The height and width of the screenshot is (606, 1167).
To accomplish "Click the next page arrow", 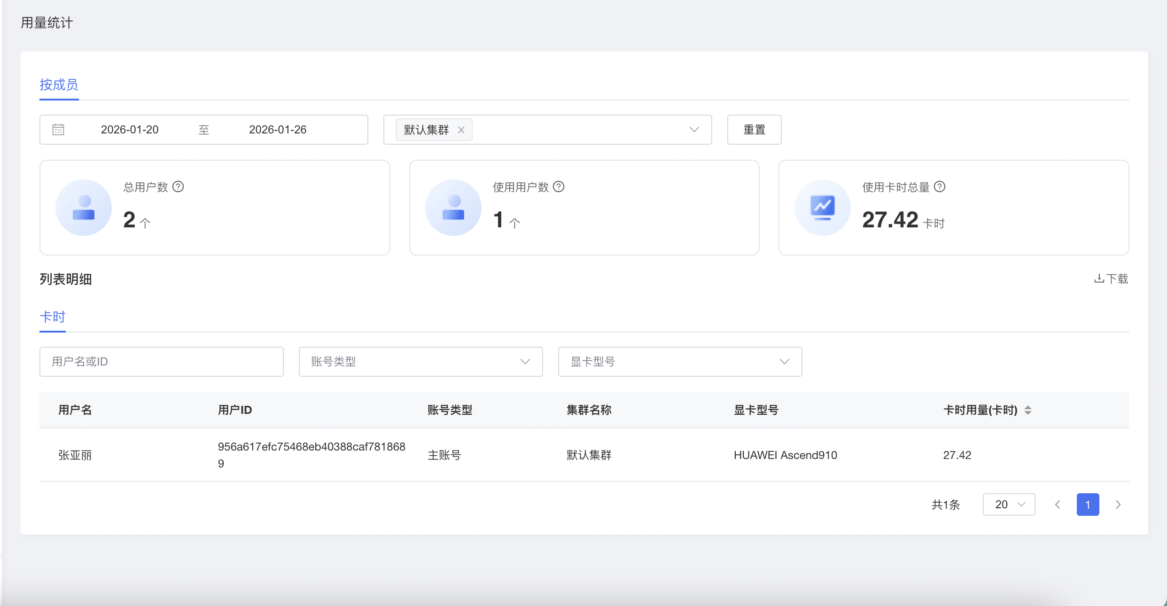I will (1118, 505).
